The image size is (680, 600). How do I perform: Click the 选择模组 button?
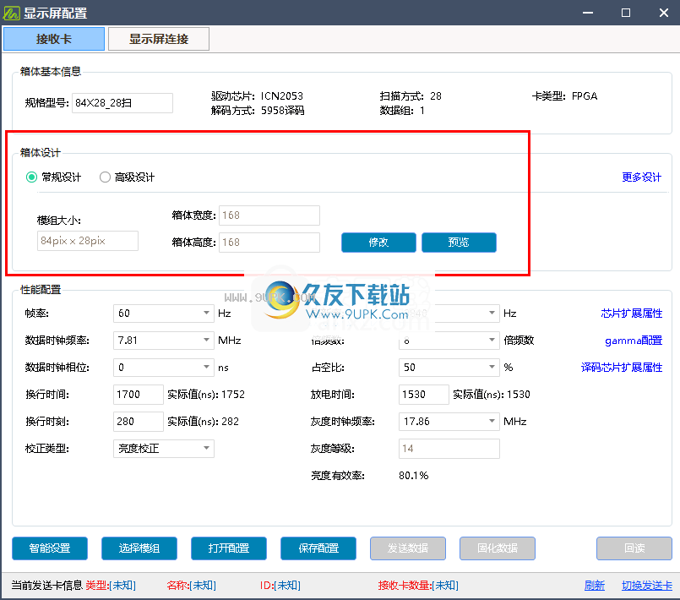(x=139, y=548)
